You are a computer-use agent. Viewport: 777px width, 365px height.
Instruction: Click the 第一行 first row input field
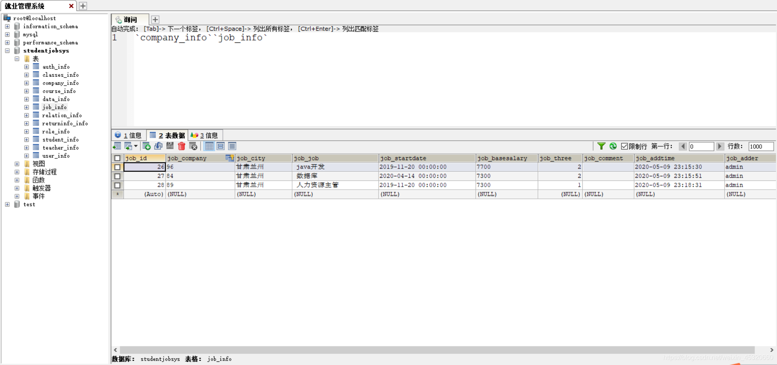click(x=701, y=146)
